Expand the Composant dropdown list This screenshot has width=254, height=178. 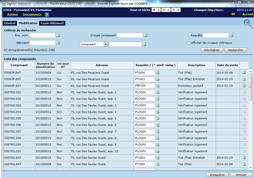click(106, 44)
